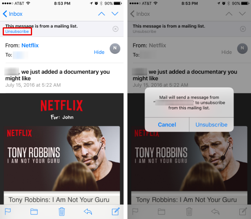Open 'Tony Robbins: I Am Not Your Guru' title, left screen

(x=59, y=200)
